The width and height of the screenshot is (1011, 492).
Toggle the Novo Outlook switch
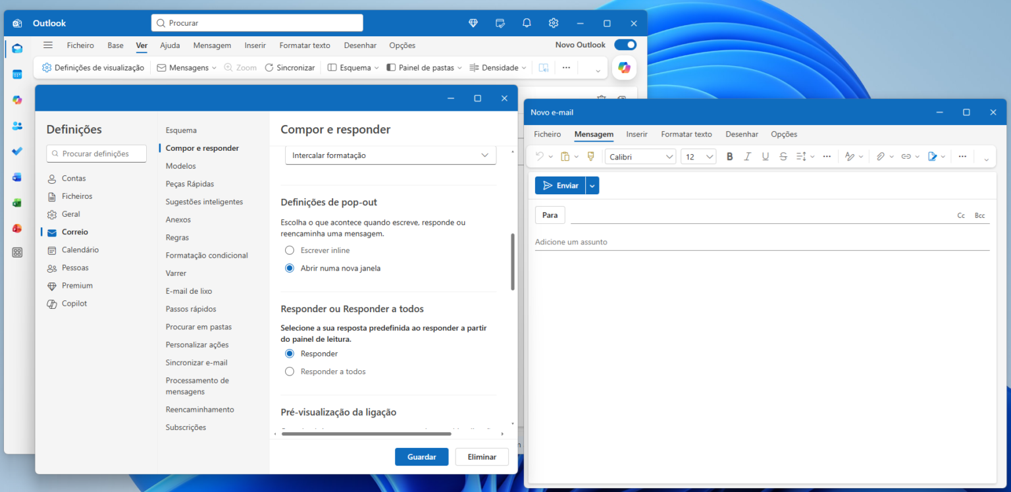coord(625,45)
